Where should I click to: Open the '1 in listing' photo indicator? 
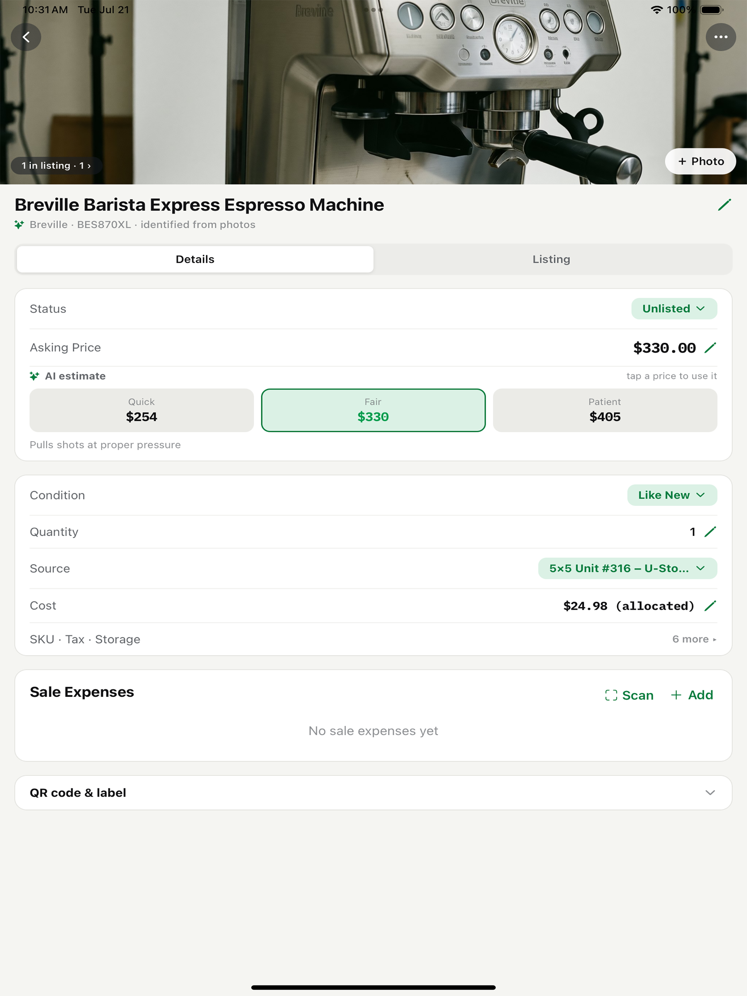coord(56,166)
